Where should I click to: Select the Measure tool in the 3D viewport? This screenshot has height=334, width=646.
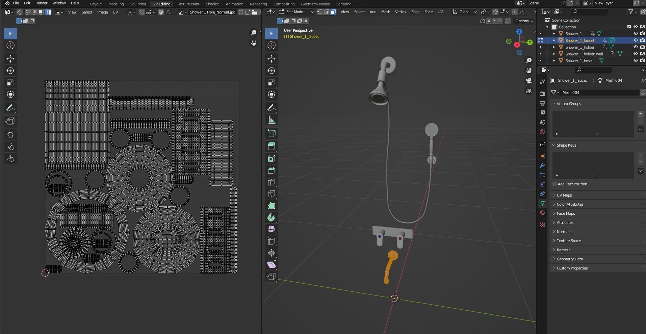(272, 120)
